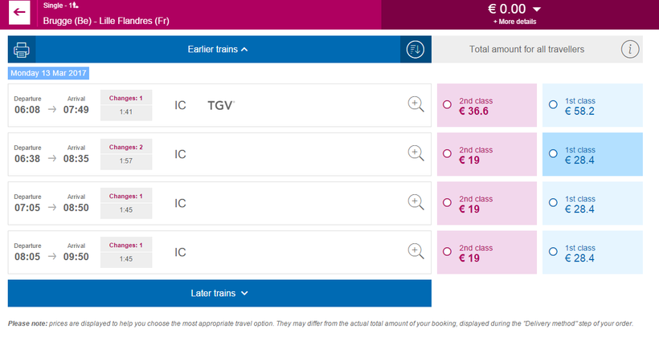Viewport: 659px width, 337px height.
Task: Click Changes: 2 box on 06:38 train
Action: pos(125,154)
